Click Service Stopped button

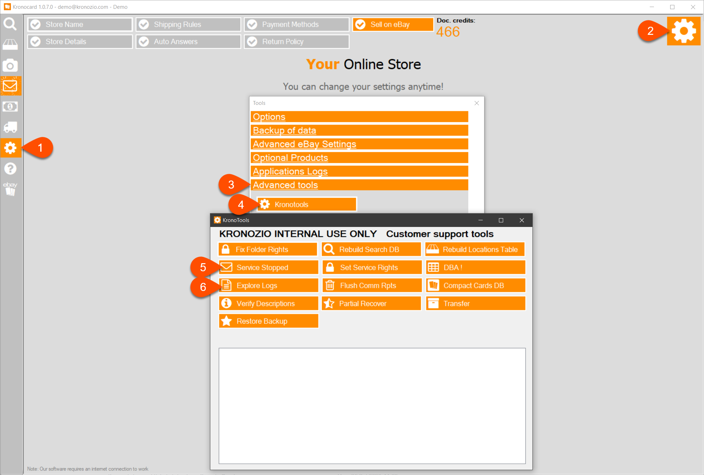point(268,267)
